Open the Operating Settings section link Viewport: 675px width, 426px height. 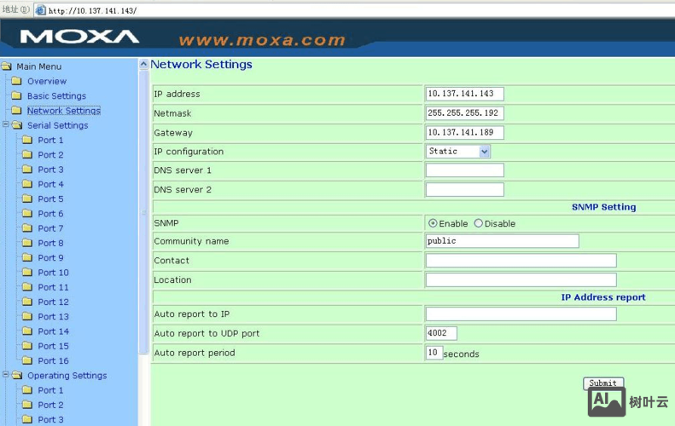coord(67,375)
